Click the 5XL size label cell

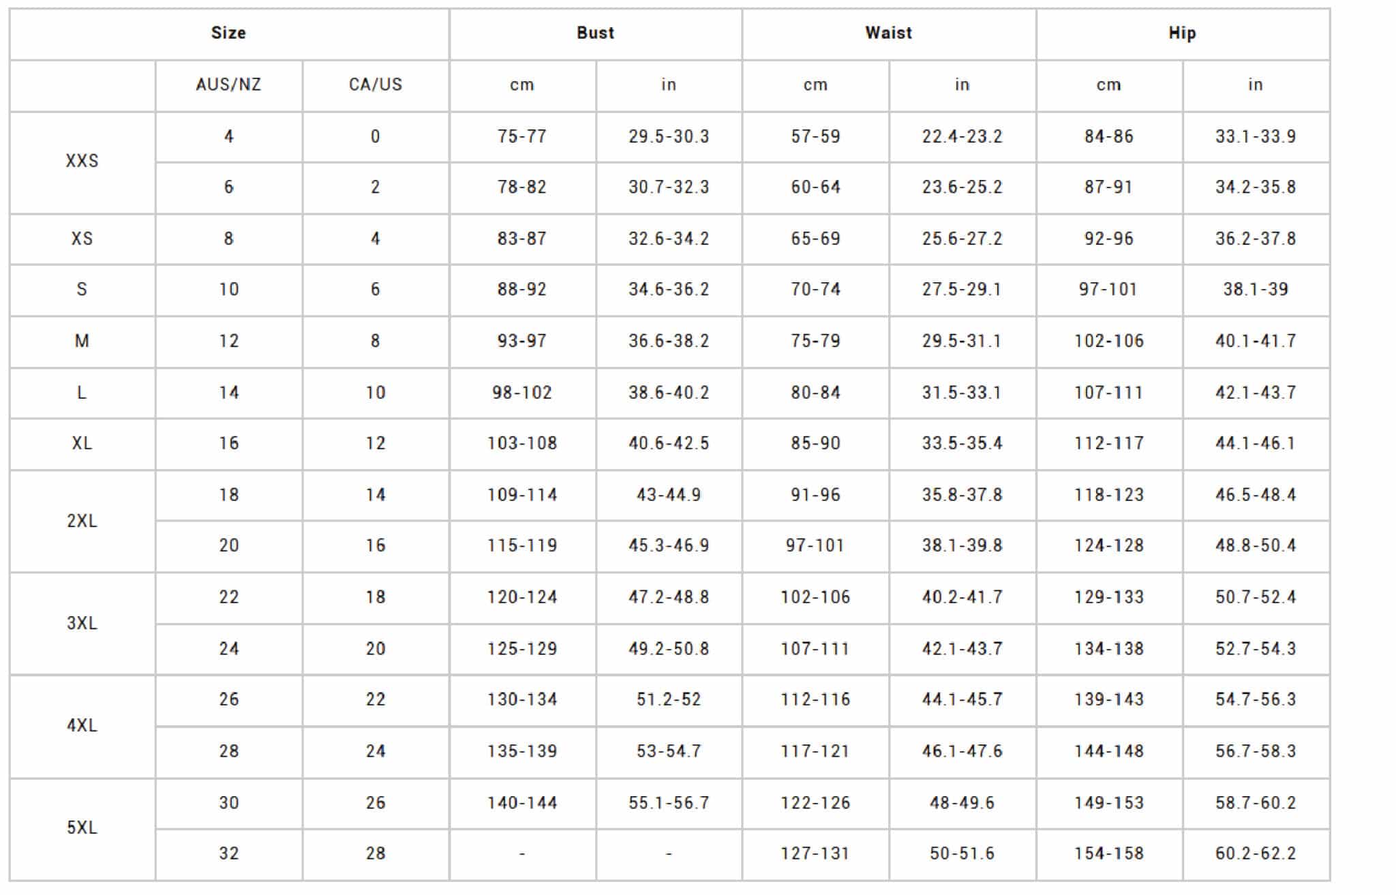pos(82,828)
